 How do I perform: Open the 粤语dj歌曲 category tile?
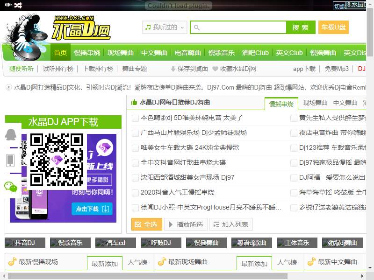(252, 243)
